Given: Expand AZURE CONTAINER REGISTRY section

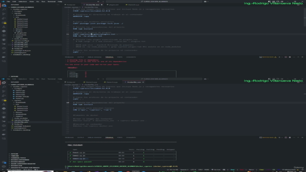Looking at the screenshot, I should coord(23,163).
